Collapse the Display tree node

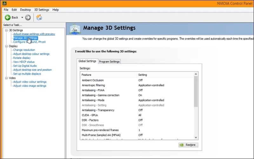click(x=6, y=46)
